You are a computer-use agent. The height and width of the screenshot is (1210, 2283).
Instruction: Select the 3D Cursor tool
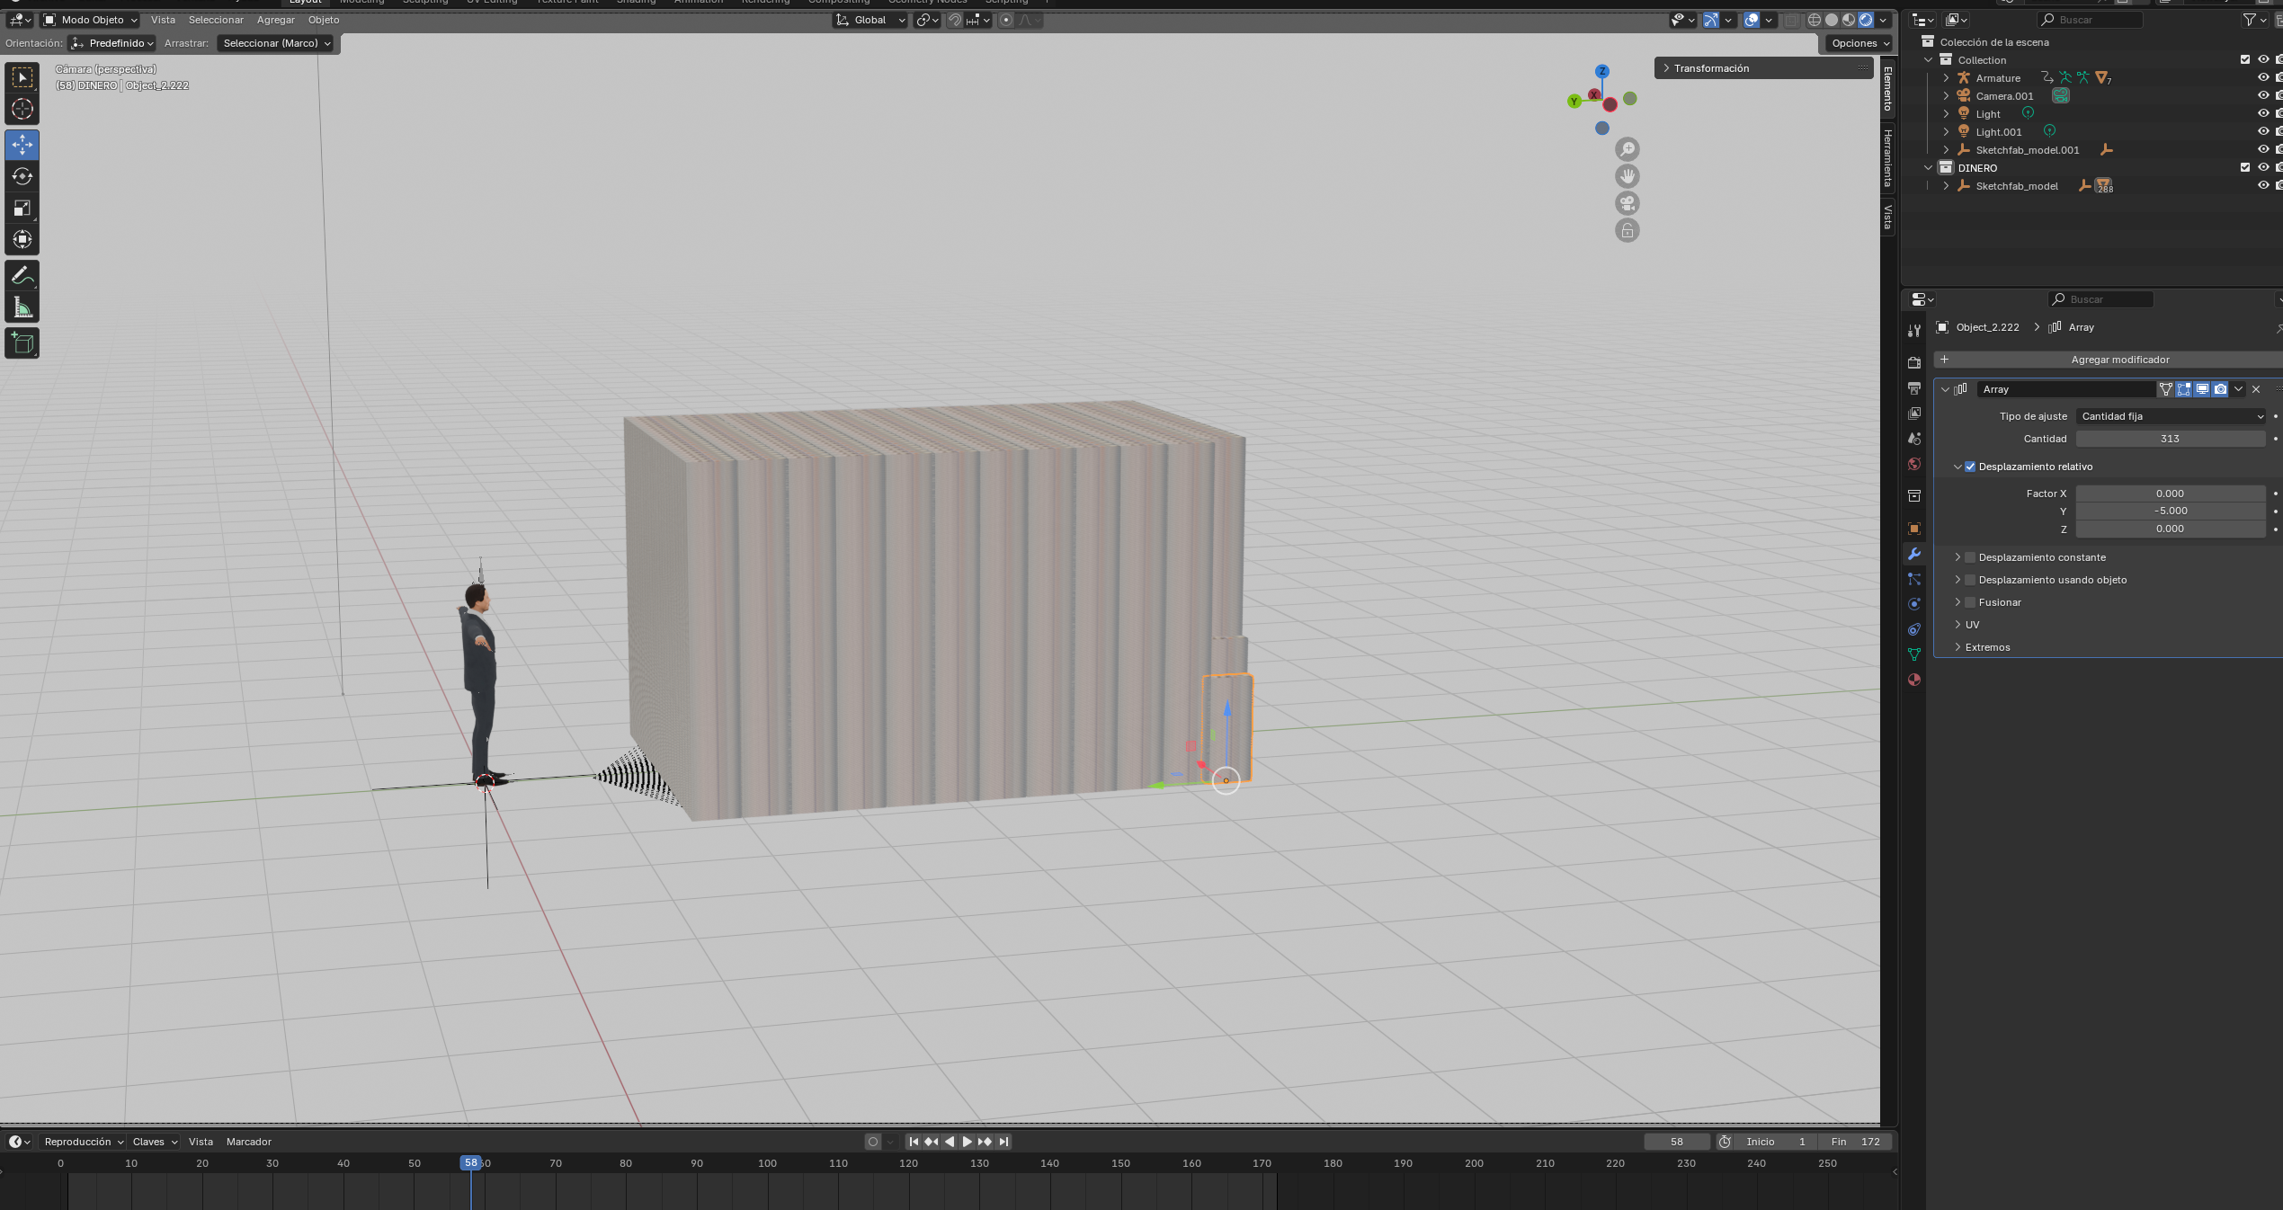pos(22,110)
